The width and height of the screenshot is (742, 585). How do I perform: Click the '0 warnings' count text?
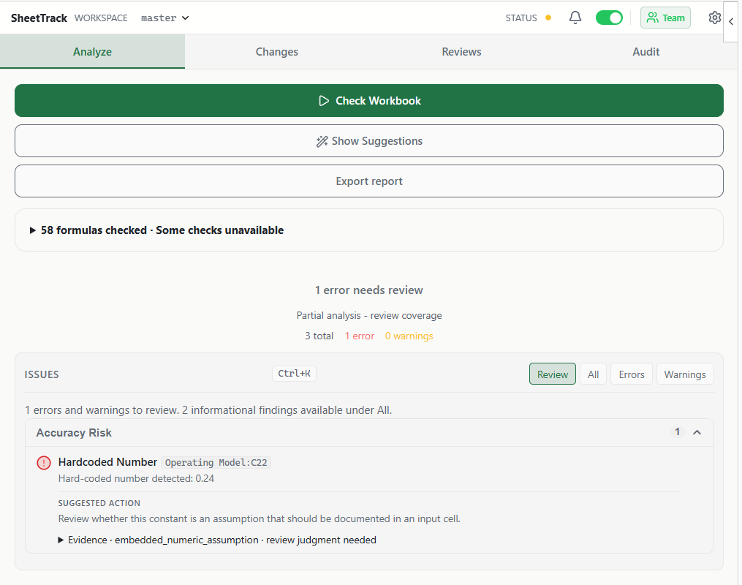pyautogui.click(x=409, y=336)
